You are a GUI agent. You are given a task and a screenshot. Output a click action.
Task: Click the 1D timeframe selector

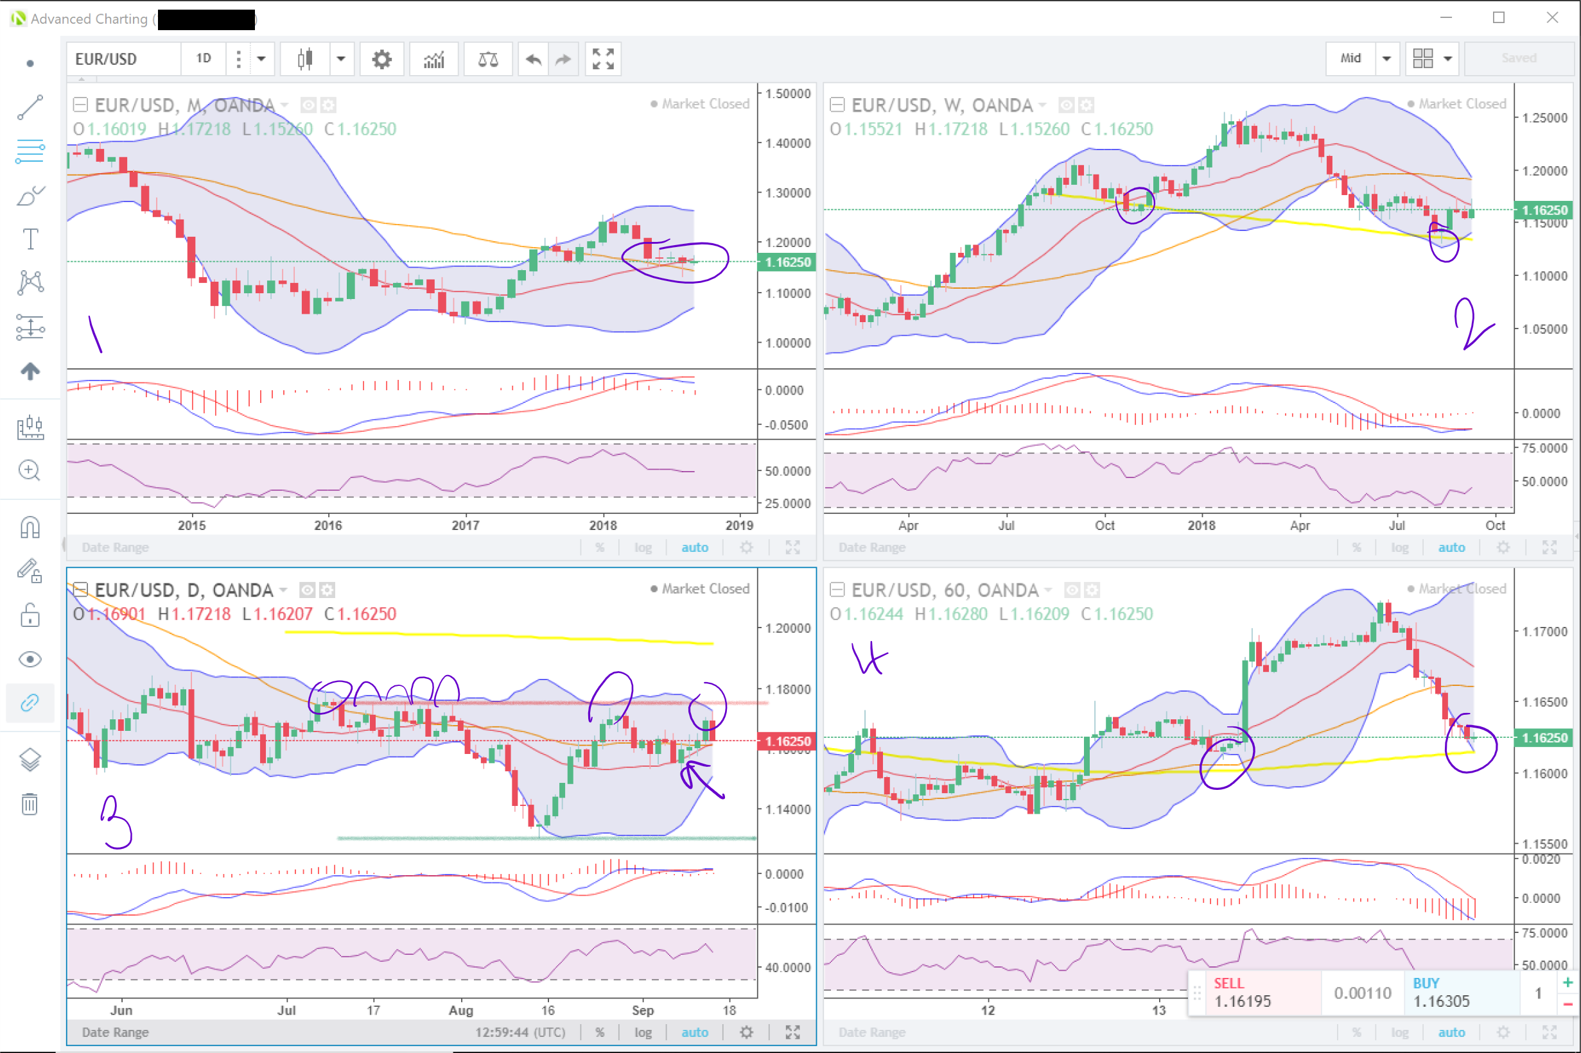click(204, 59)
